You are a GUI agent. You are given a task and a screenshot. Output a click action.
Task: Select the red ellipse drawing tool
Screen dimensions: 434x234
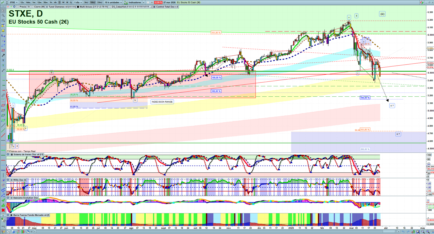pos(3,105)
